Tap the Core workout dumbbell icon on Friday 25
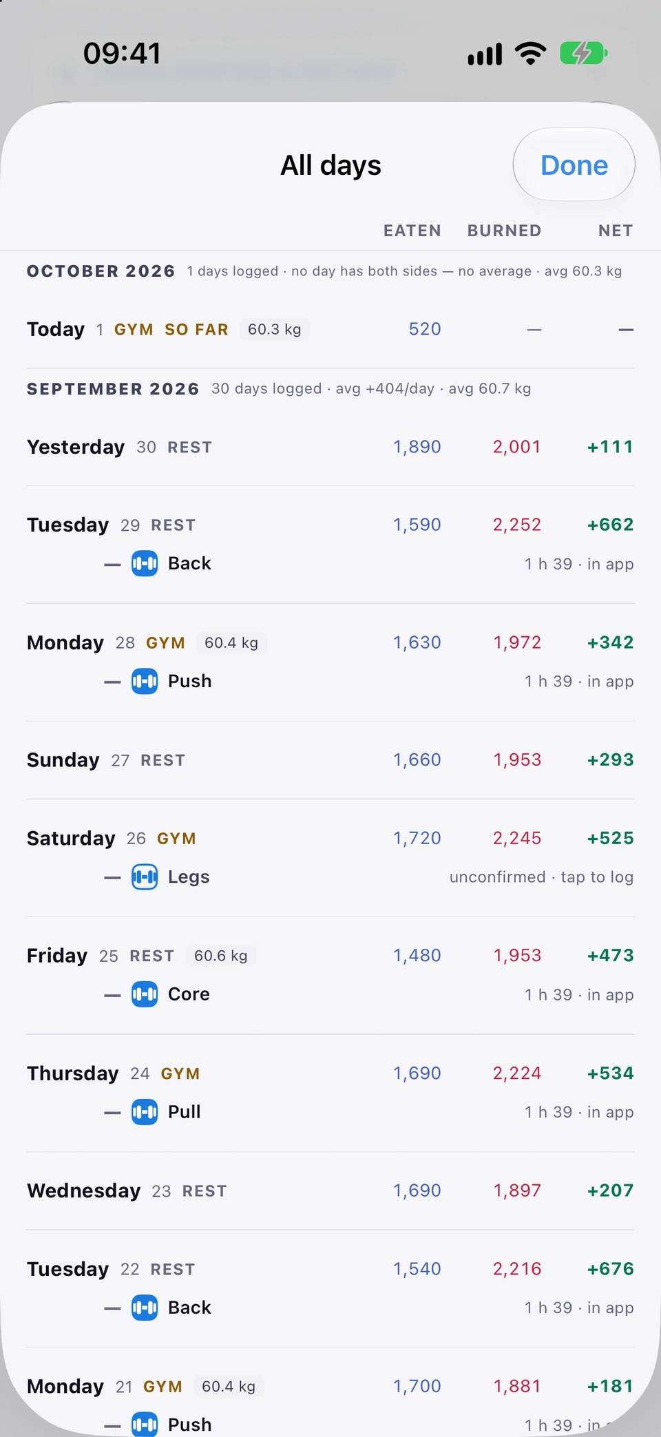This screenshot has width=661, height=1437. pos(145,994)
